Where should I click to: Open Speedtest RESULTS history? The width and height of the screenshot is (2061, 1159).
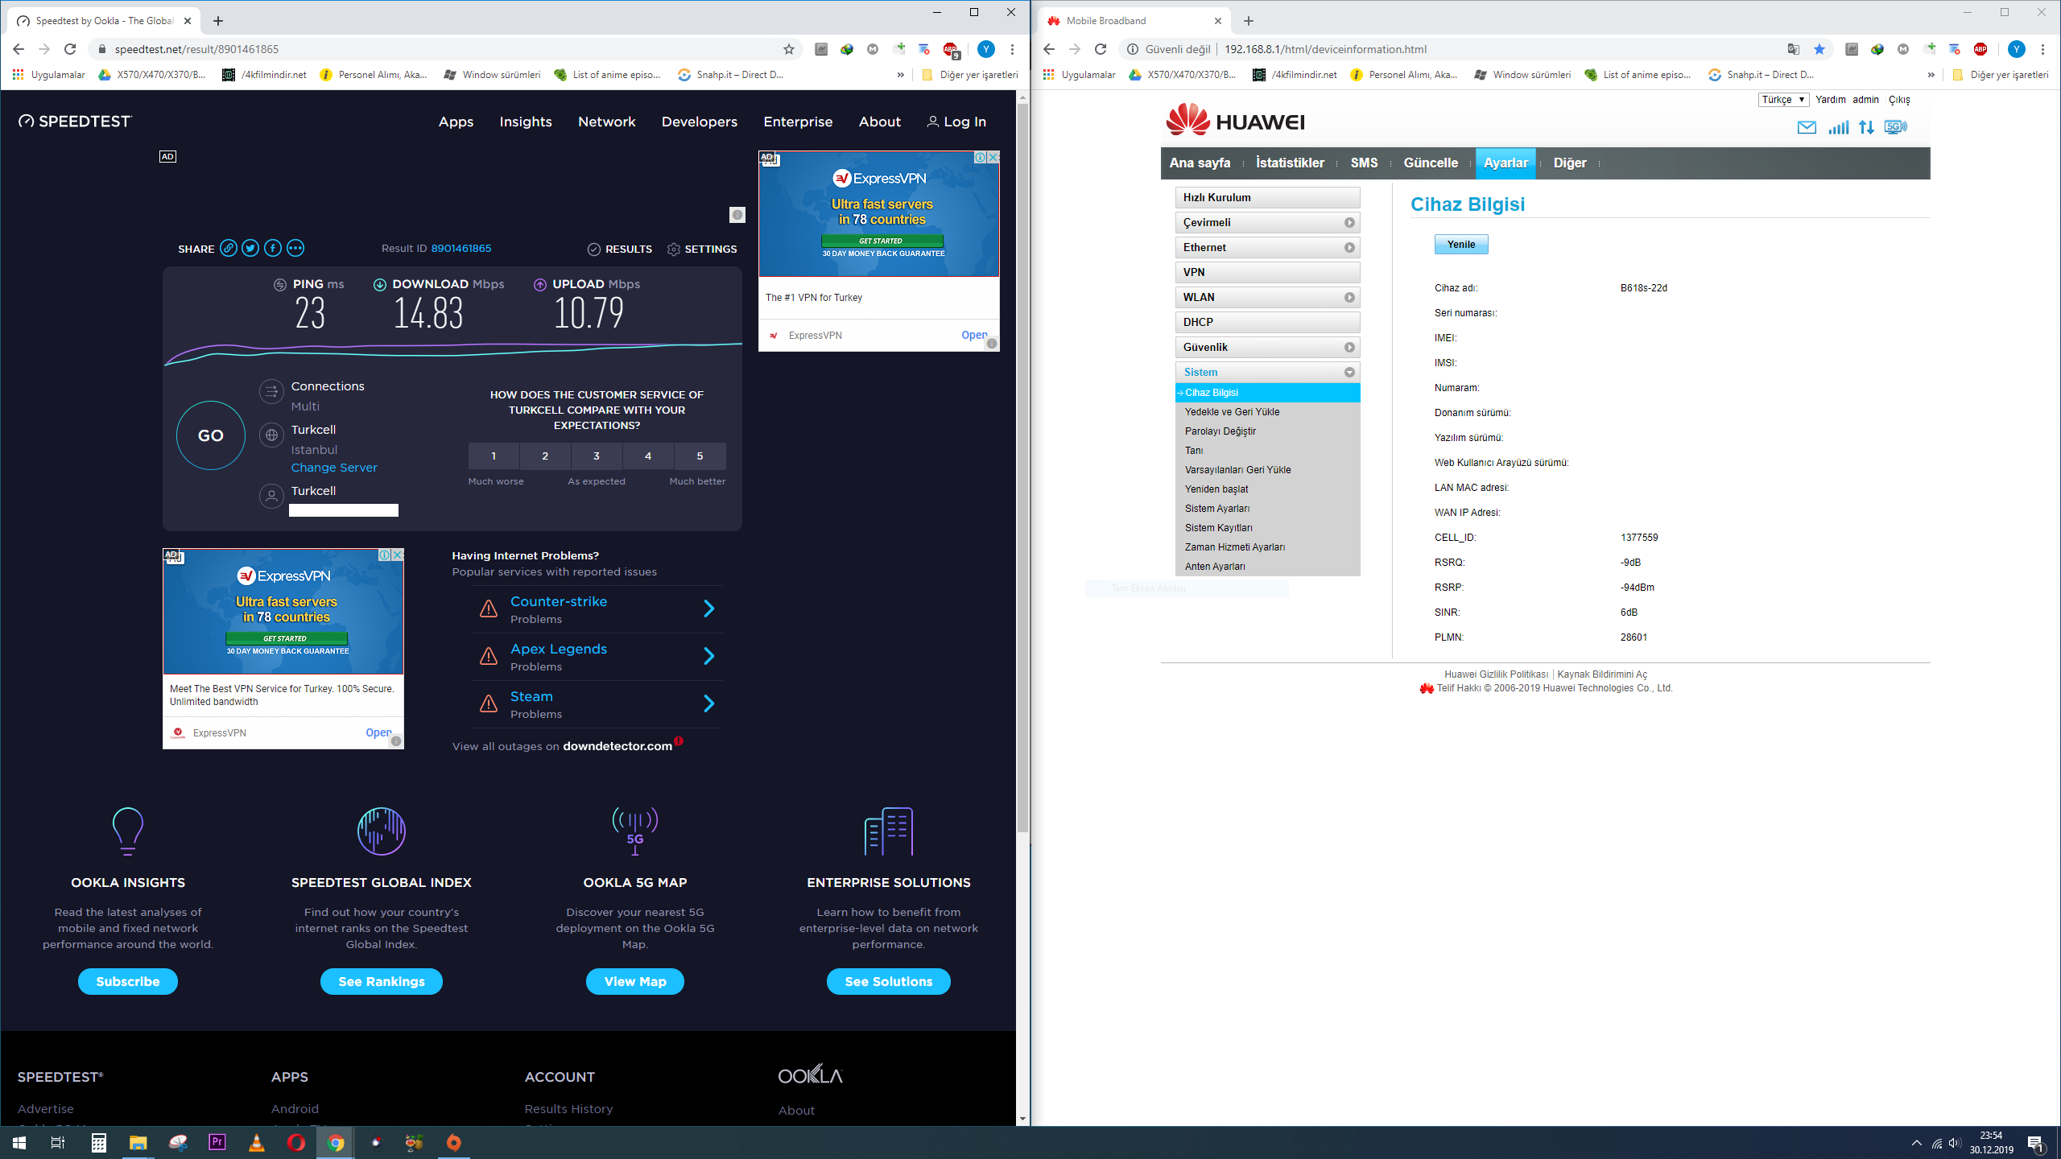point(620,250)
